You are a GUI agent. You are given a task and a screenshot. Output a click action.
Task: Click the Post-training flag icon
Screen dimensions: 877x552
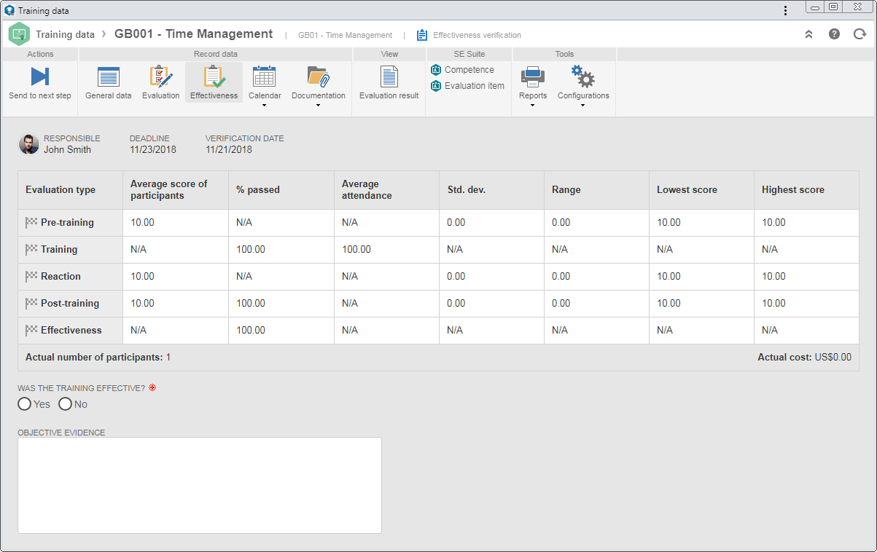(31, 303)
